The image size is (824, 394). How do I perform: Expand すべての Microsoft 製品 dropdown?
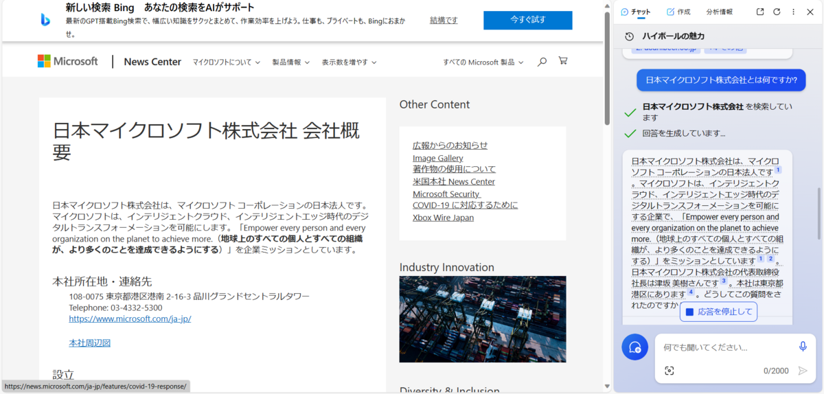tap(483, 62)
